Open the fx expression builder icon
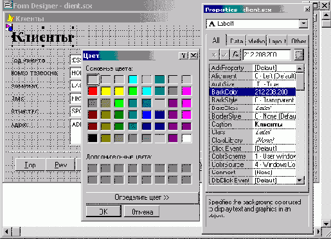 click(x=235, y=55)
